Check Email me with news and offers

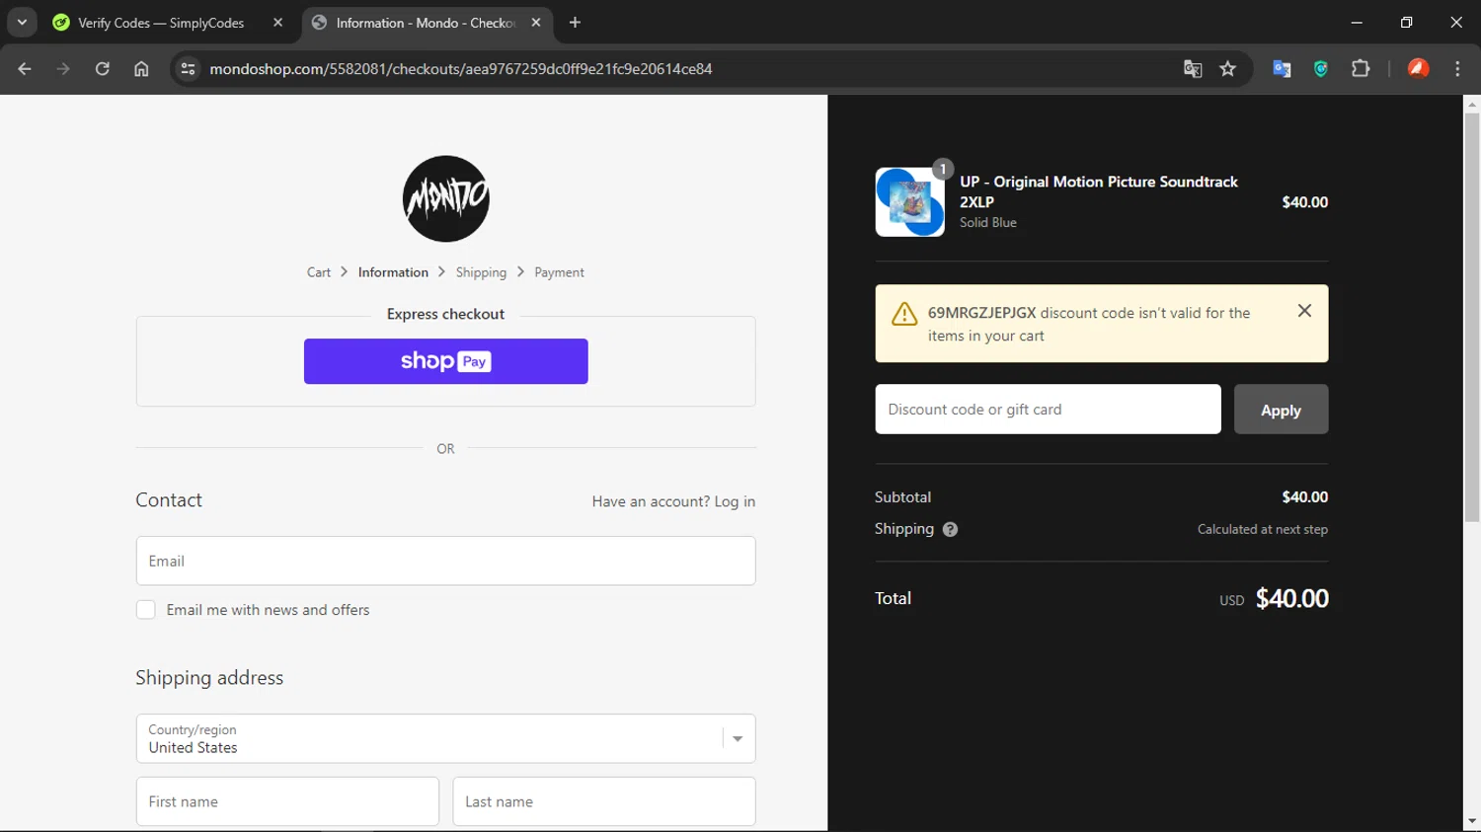[146, 610]
